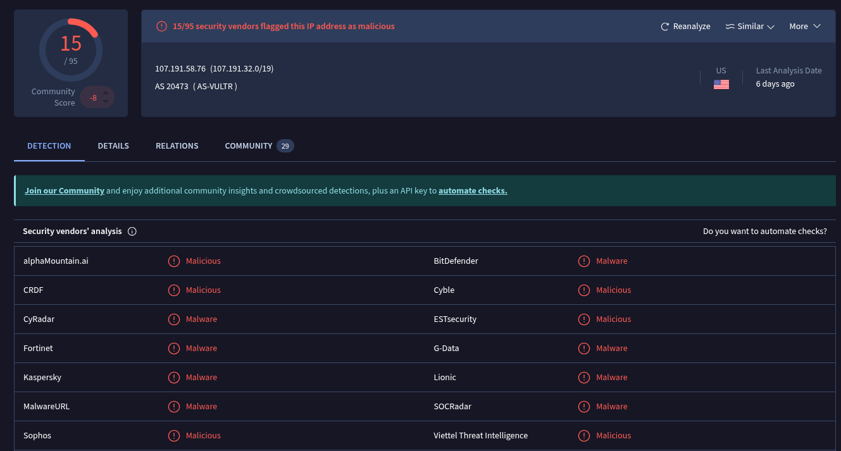Click the US flag icon
Viewport: 841px width, 451px height.
pyautogui.click(x=721, y=84)
